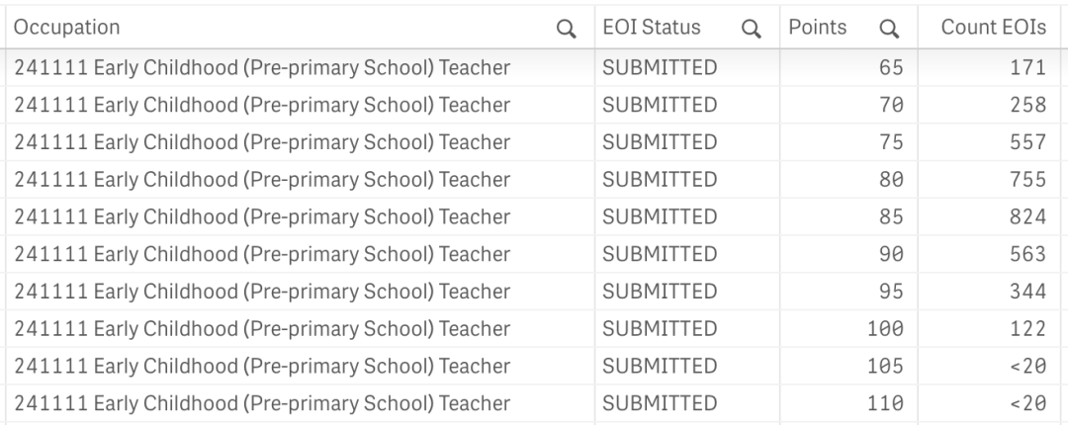Sort by Occupation column header
This screenshot has width=1068, height=425.
pyautogui.click(x=67, y=28)
